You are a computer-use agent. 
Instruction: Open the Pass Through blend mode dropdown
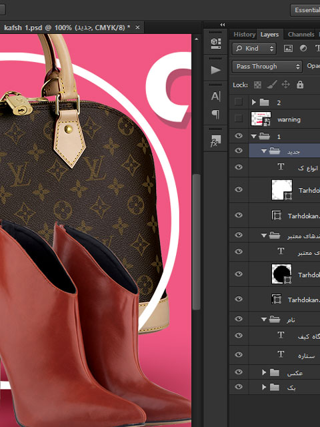(x=267, y=67)
